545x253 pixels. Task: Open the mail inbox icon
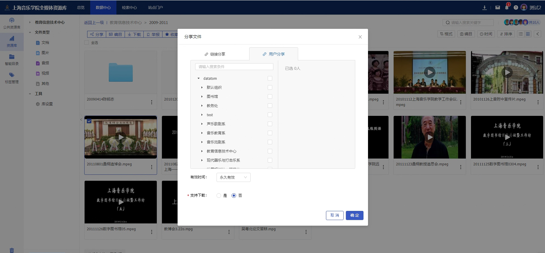tap(497, 8)
